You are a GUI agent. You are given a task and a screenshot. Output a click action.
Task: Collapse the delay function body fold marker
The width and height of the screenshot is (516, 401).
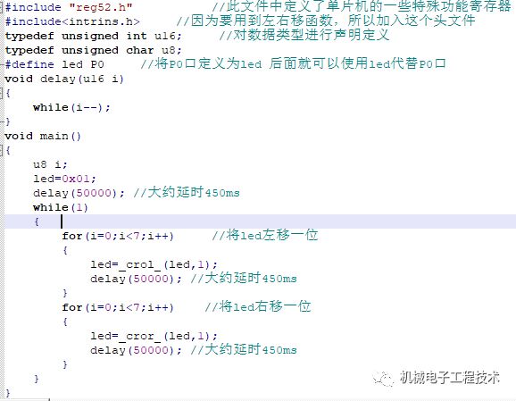[x=2, y=93]
